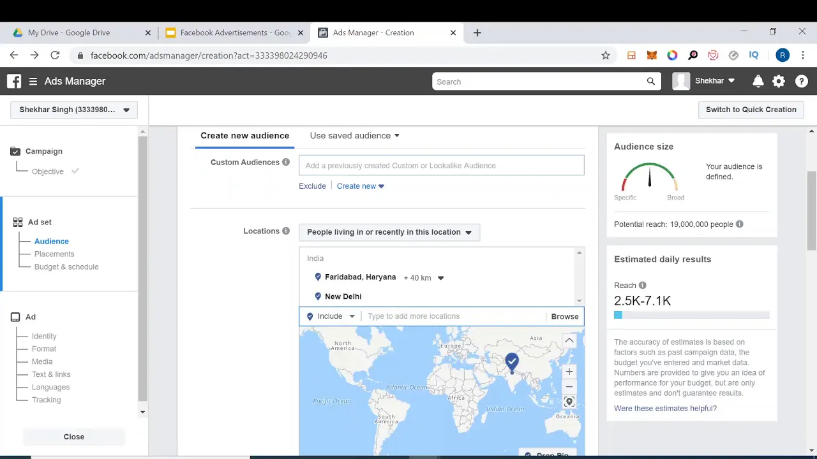Click 'Were these estimates helpful?' link

tap(665, 408)
